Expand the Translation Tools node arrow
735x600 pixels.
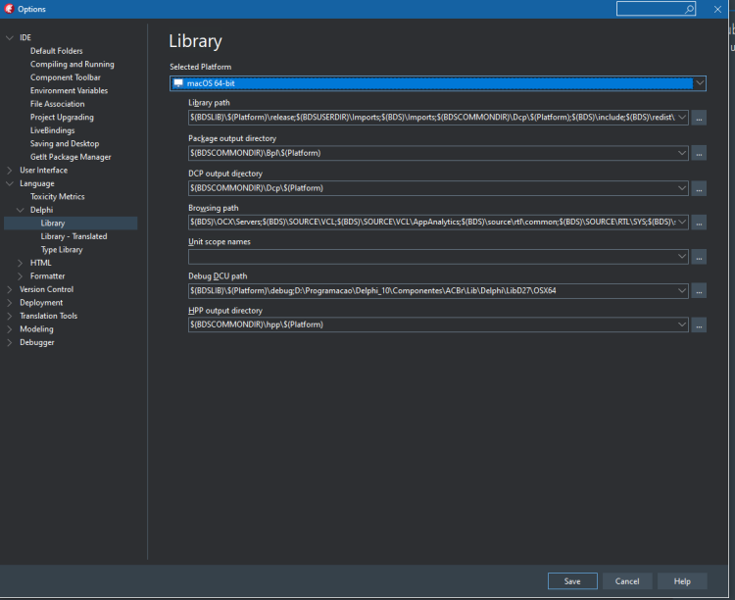coord(10,316)
